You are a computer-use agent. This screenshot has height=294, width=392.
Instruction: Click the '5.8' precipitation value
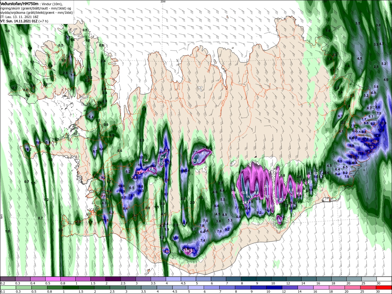coord(376,87)
